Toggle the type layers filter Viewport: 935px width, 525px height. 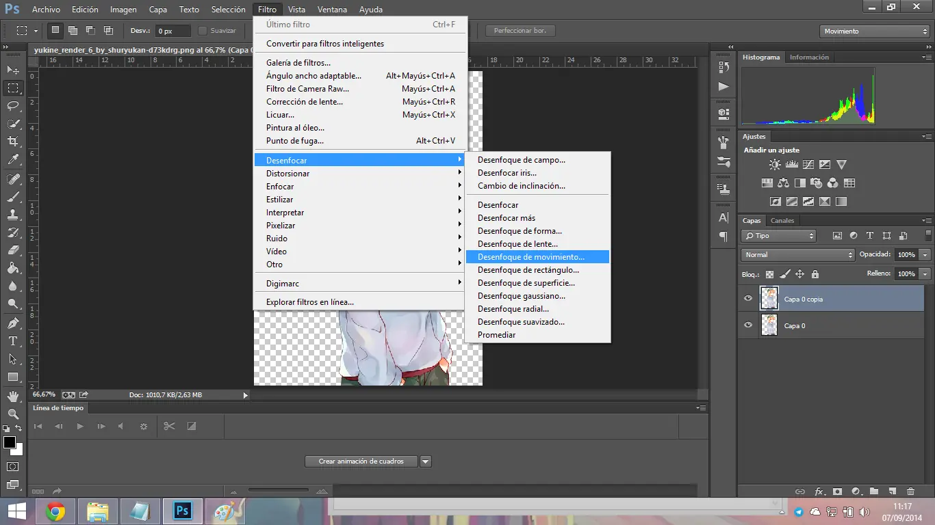tap(870, 236)
